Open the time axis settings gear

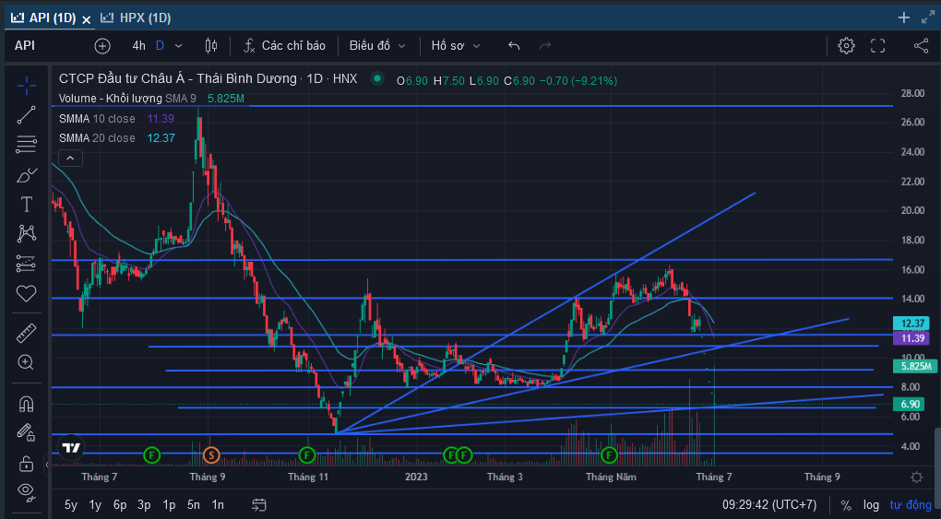[916, 477]
